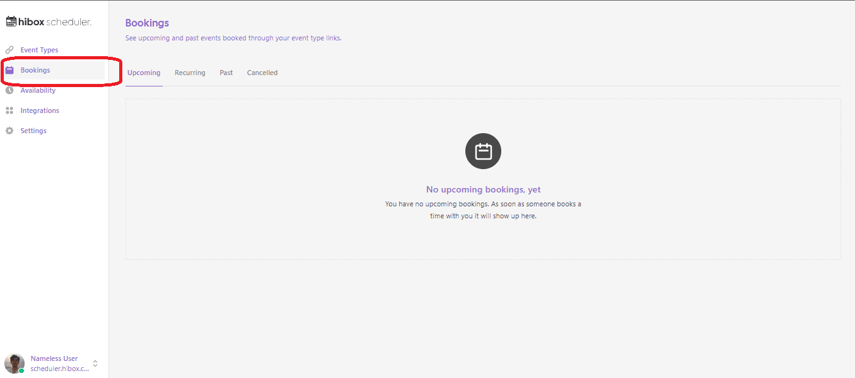Click the green online status dot
Image resolution: width=855 pixels, height=378 pixels.
tap(21, 370)
